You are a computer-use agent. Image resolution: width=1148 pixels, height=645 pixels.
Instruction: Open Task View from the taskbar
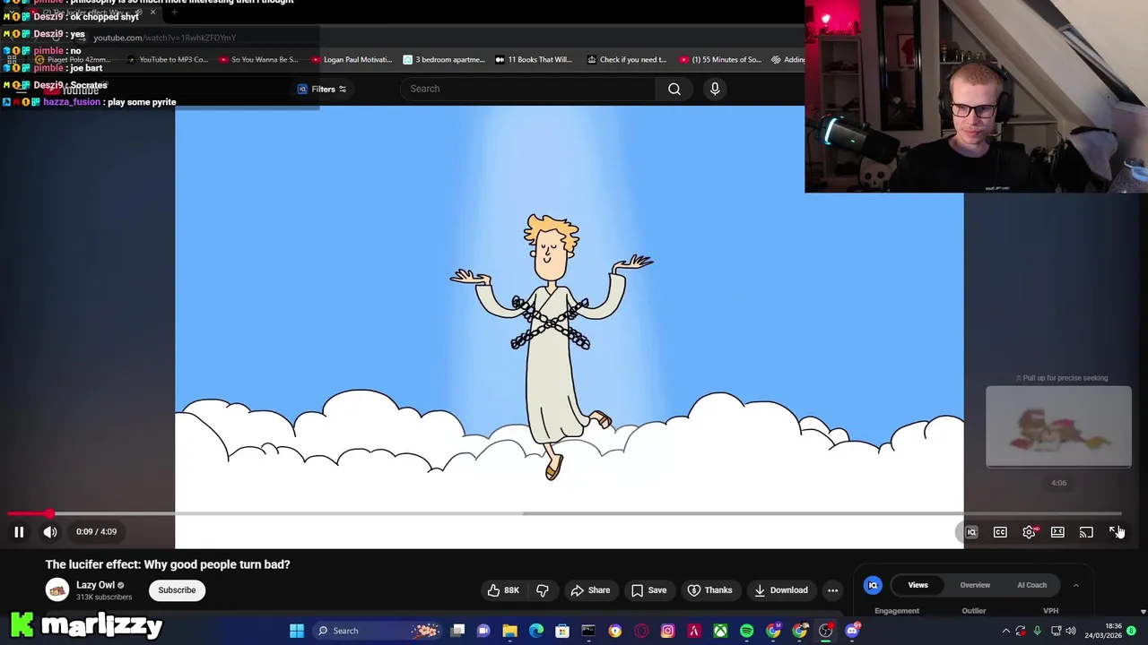pos(457,631)
